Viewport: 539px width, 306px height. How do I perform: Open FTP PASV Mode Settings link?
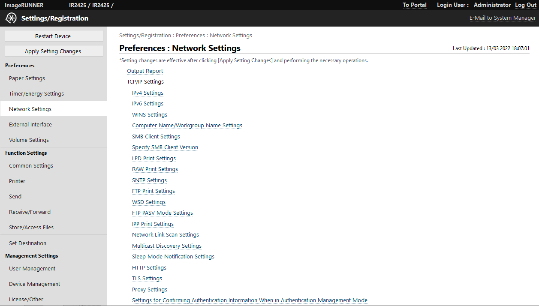pos(163,213)
